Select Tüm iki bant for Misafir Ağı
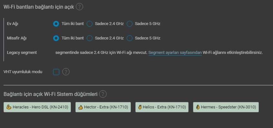 click(x=56, y=38)
